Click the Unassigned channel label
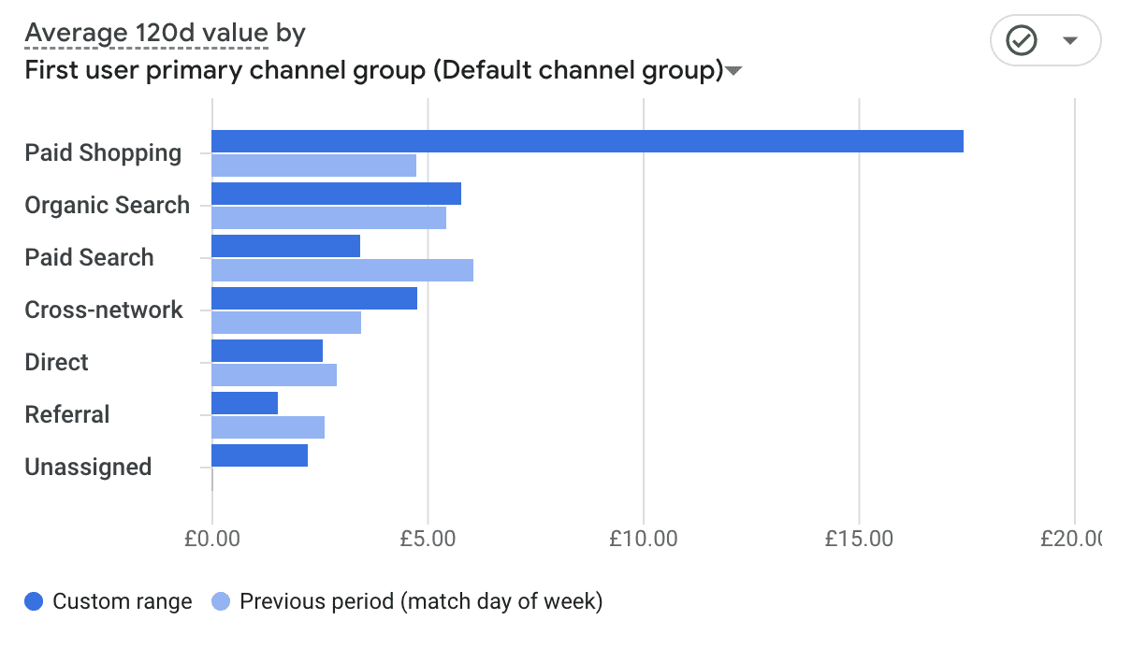The image size is (1132, 649). 88,468
